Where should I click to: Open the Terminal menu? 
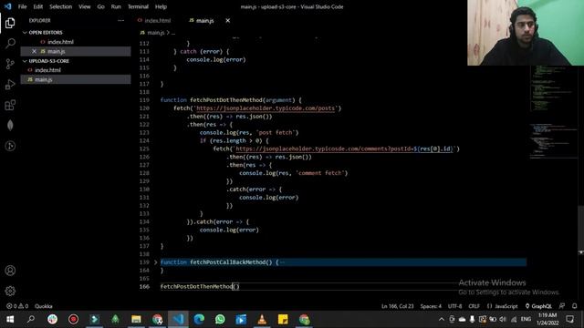click(x=138, y=6)
